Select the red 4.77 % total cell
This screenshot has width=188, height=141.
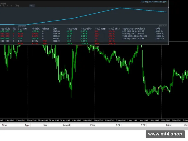pyautogui.click(x=35, y=43)
